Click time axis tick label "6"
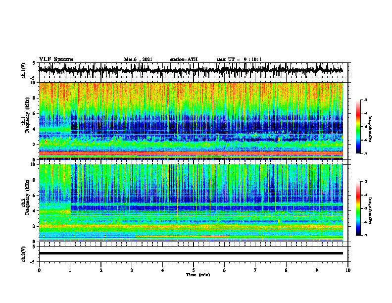 pos(225,270)
